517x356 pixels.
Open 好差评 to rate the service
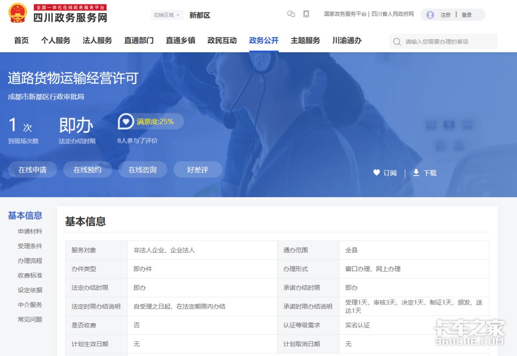pos(198,169)
